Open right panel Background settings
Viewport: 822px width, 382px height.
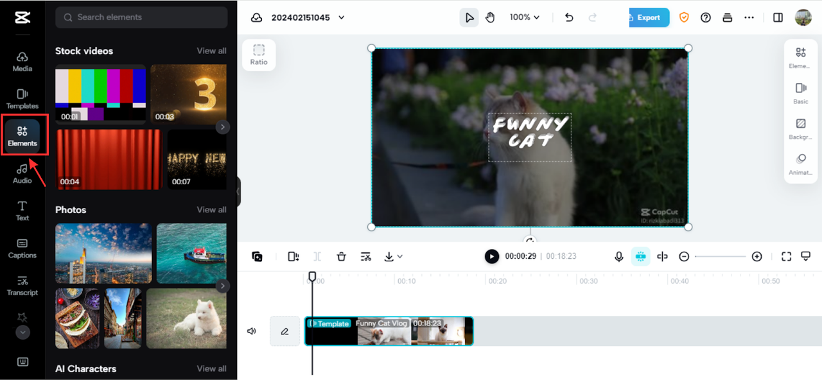tap(800, 129)
